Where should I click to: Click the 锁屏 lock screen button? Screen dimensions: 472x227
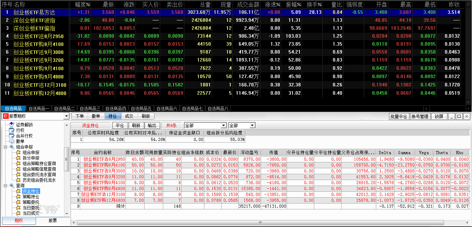click(439, 116)
